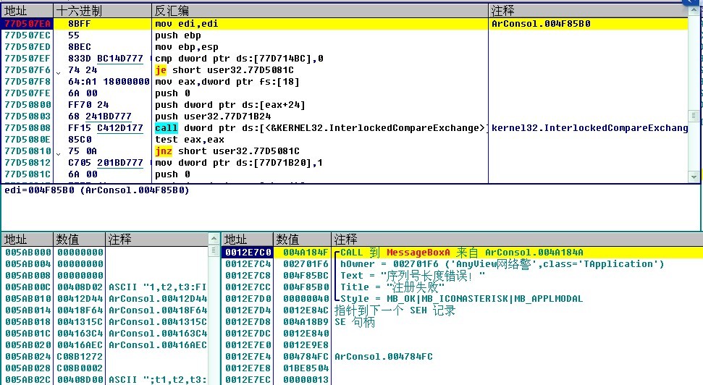Click stack pane 地址 column header
The image size is (703, 385).
247,240
